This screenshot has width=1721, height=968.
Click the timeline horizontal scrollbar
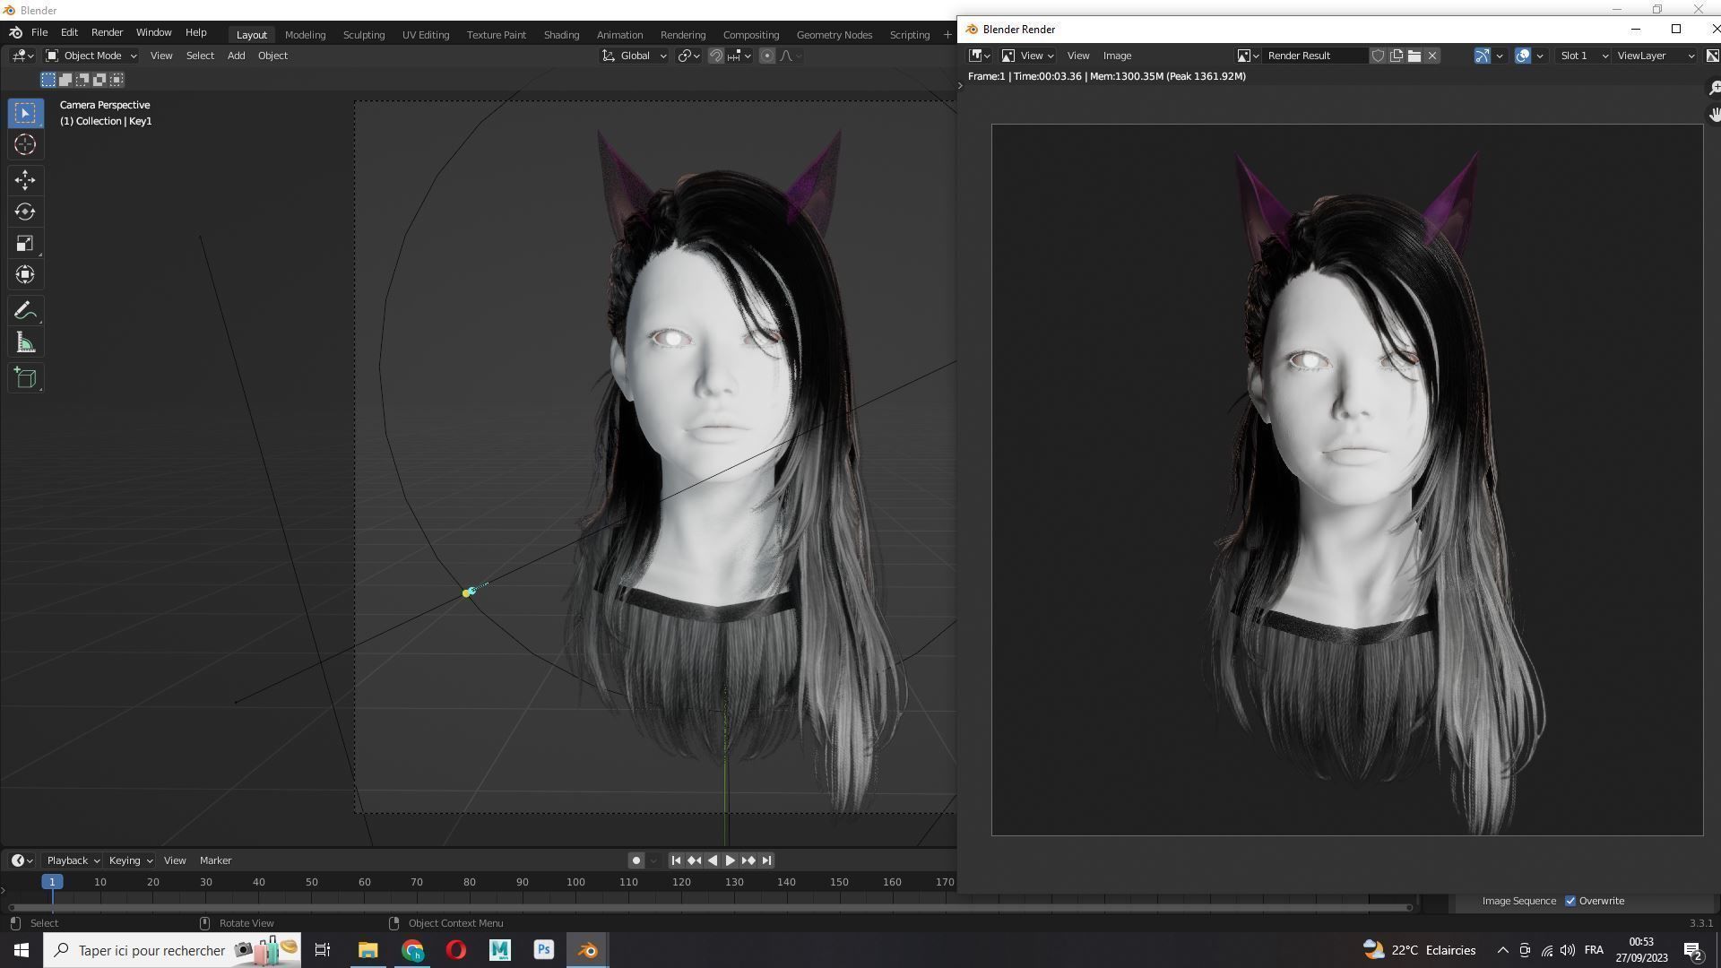(x=710, y=908)
